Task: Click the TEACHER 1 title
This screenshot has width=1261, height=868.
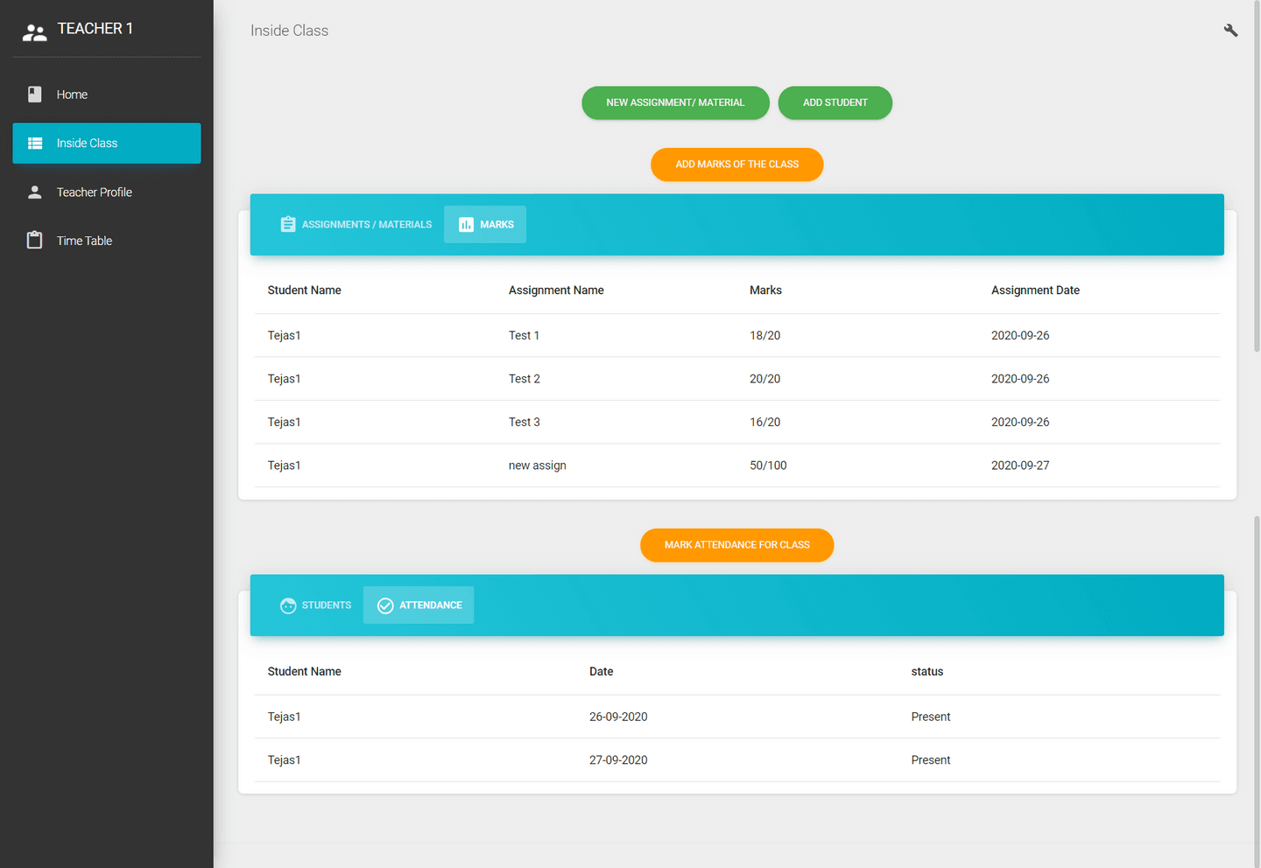Action: (95, 29)
